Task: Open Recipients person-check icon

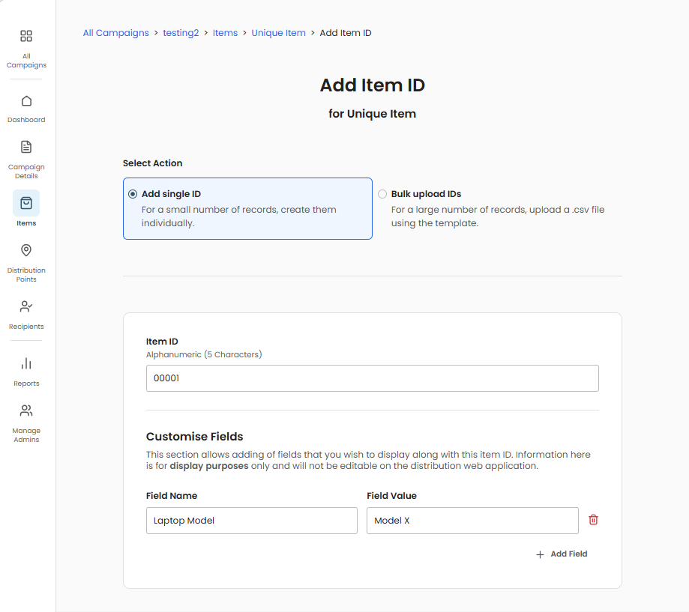Action: click(x=26, y=306)
